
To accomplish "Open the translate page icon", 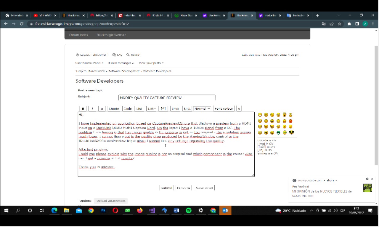I will tap(324, 24).
